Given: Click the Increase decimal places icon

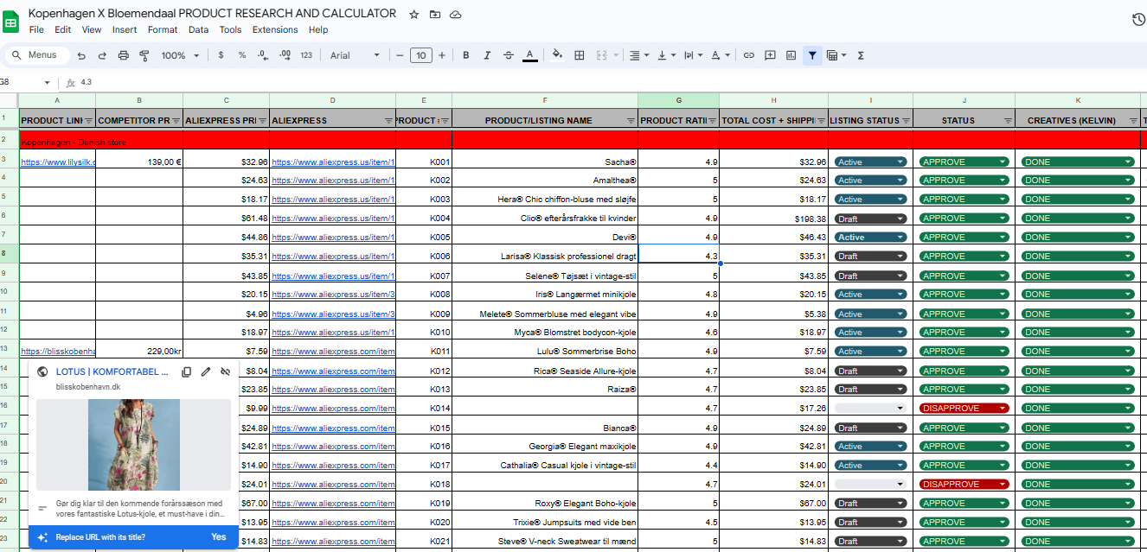Looking at the screenshot, I should point(285,55).
